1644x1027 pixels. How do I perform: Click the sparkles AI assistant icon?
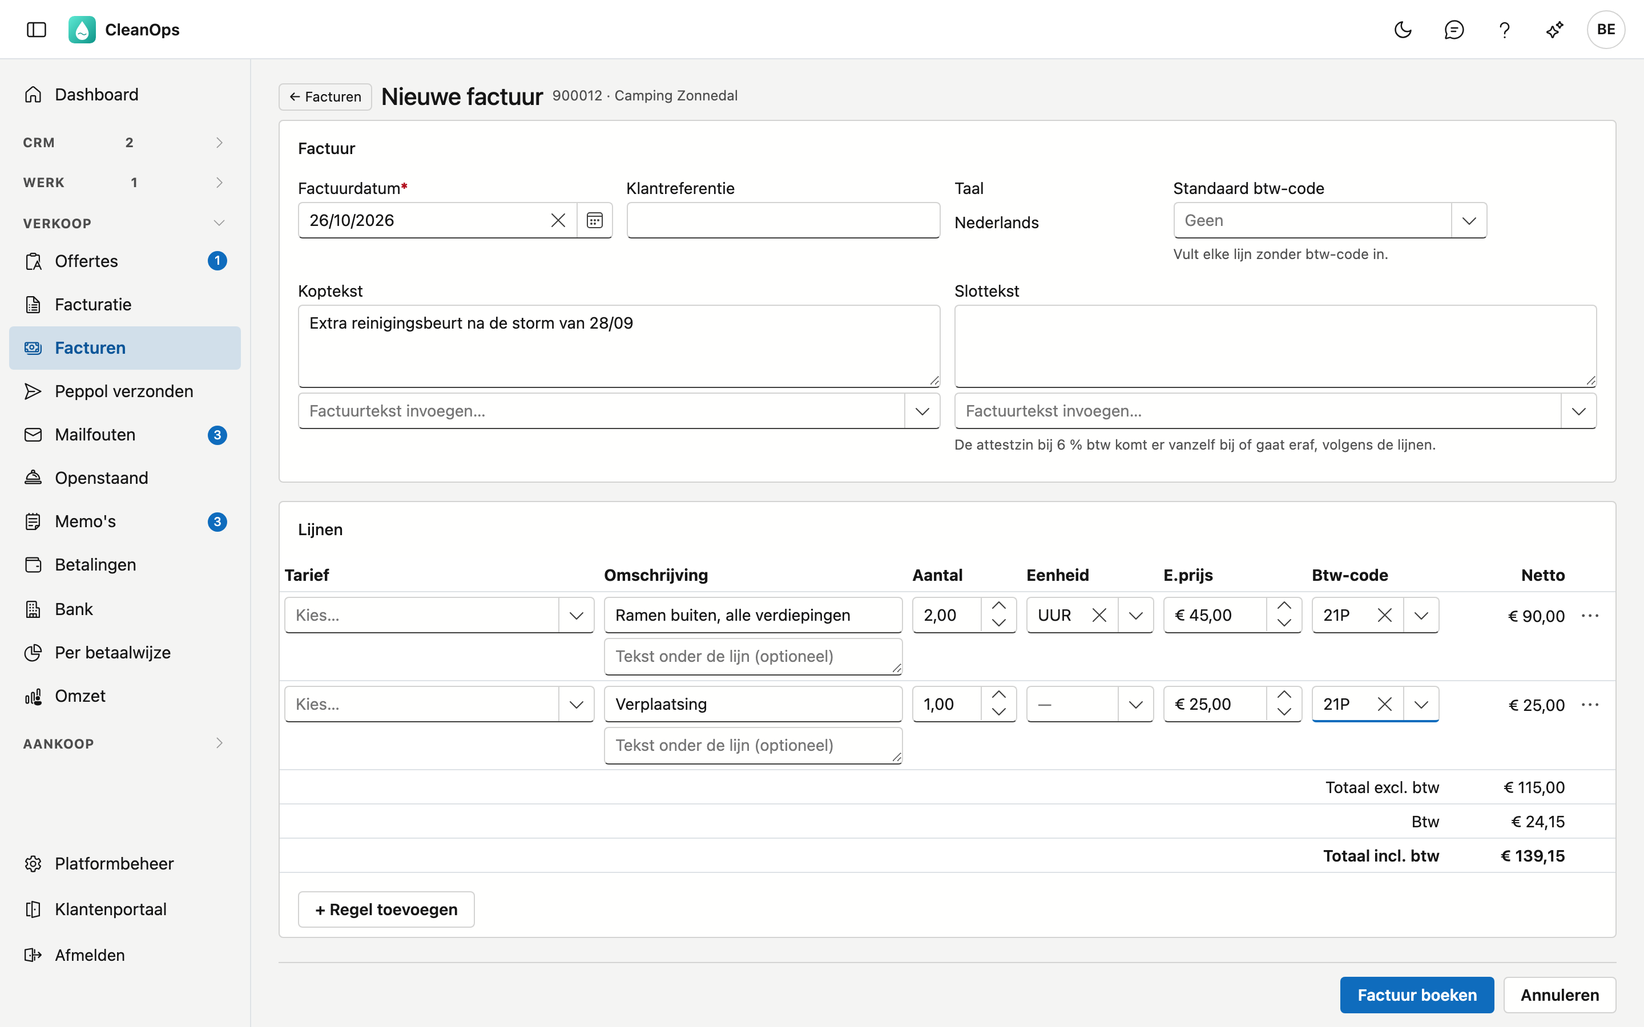tap(1555, 29)
